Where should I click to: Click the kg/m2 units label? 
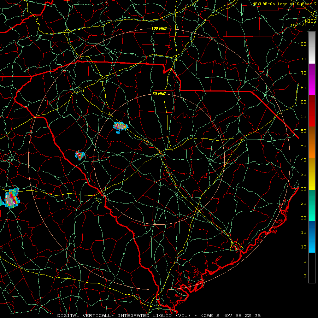[297, 25]
